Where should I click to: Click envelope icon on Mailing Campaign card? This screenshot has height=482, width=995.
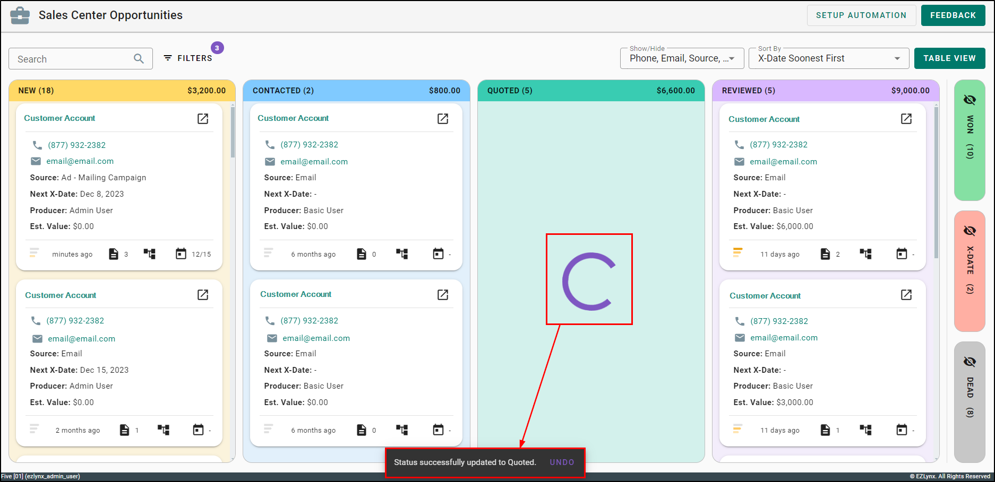pyautogui.click(x=36, y=161)
